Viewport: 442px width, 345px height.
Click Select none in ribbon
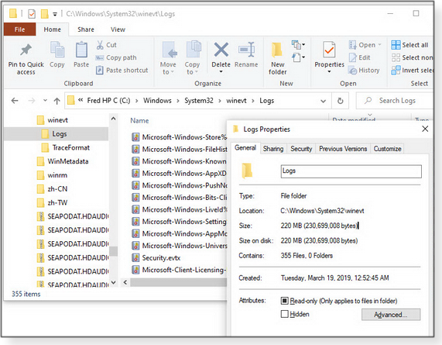tap(412, 57)
